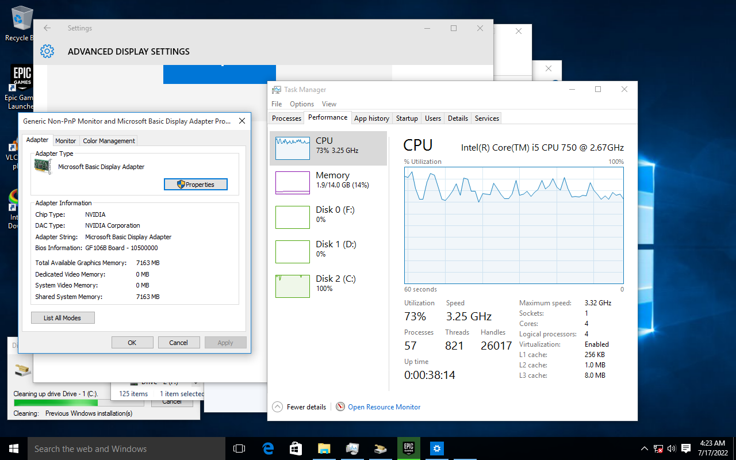Select Disk 2 (C:) in sidebar
The image size is (736, 460).
328,286
